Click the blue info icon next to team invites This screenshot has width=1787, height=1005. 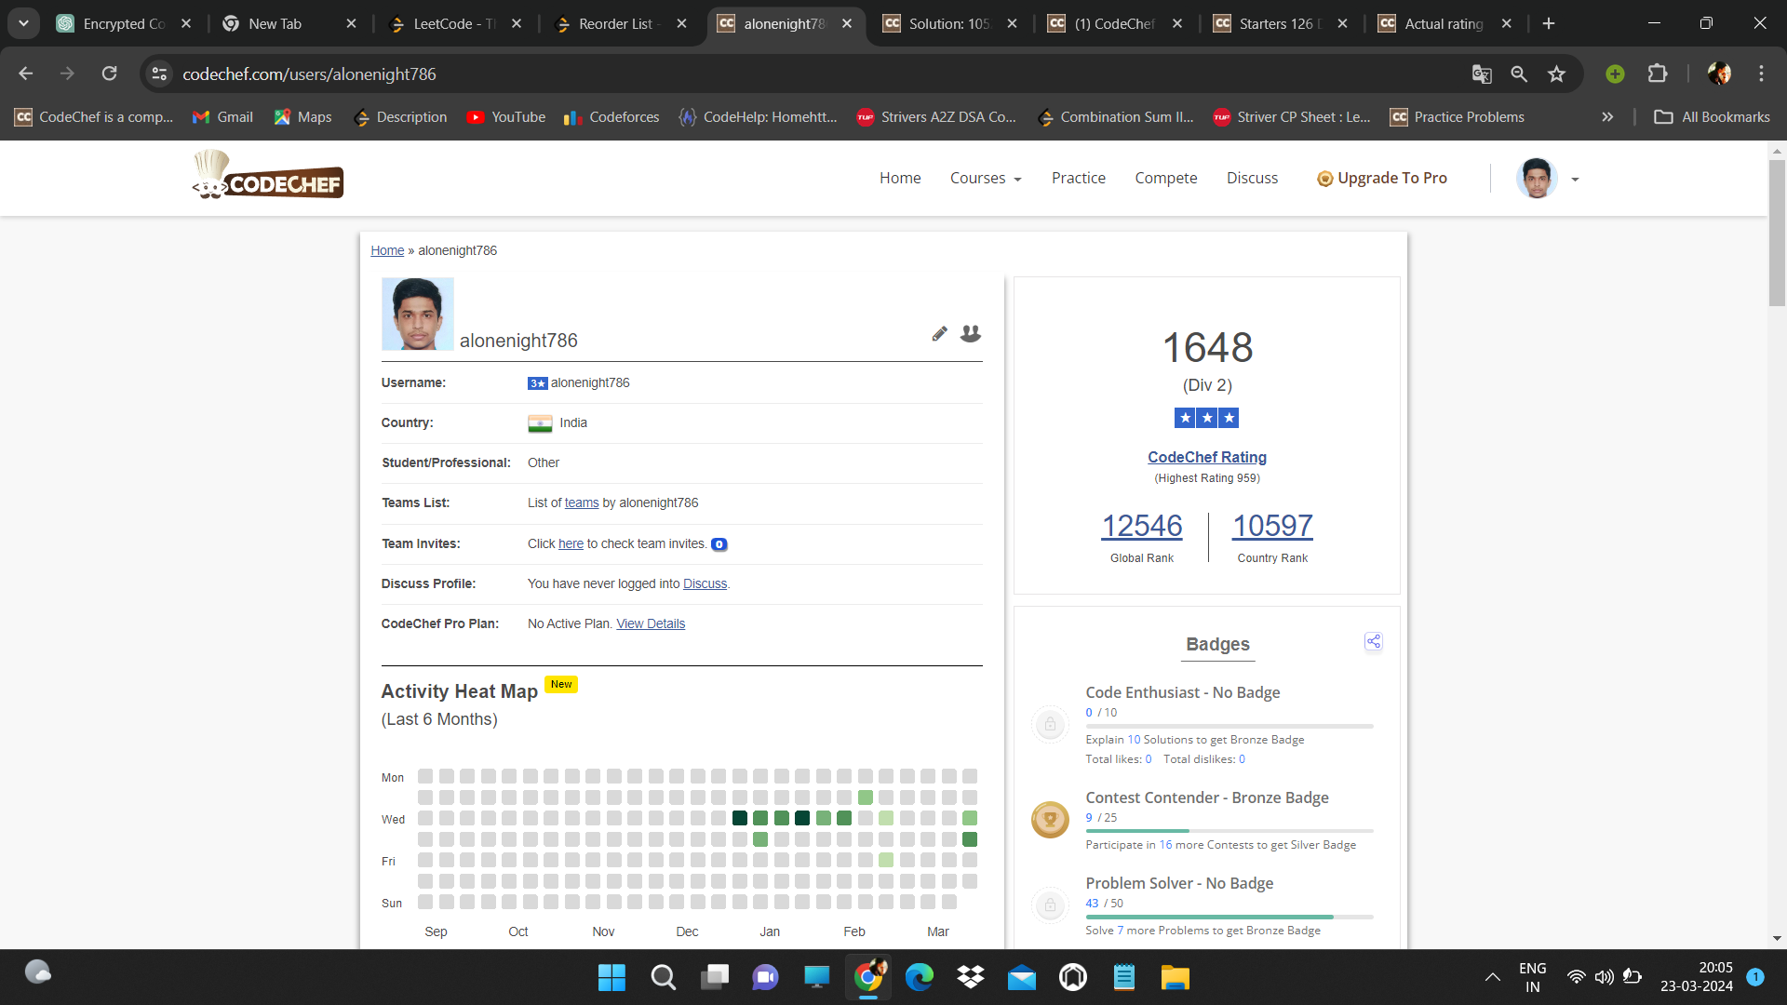(x=719, y=544)
